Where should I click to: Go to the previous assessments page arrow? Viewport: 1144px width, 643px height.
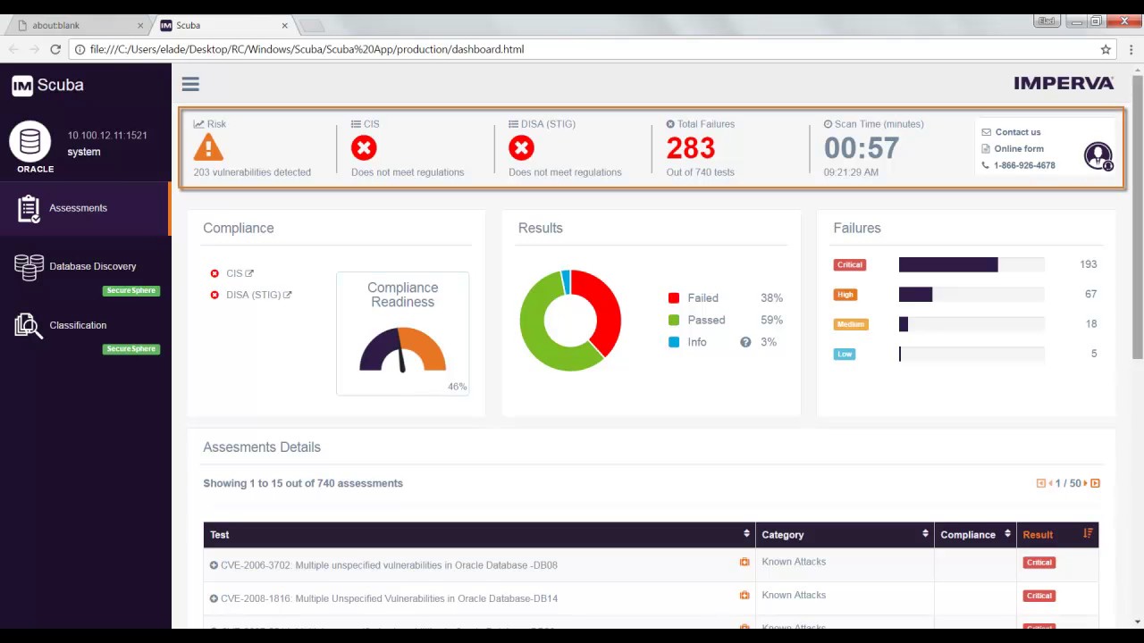[1050, 483]
